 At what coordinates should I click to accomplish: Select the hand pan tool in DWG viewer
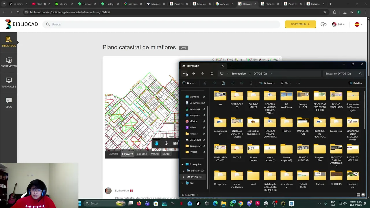(156, 143)
